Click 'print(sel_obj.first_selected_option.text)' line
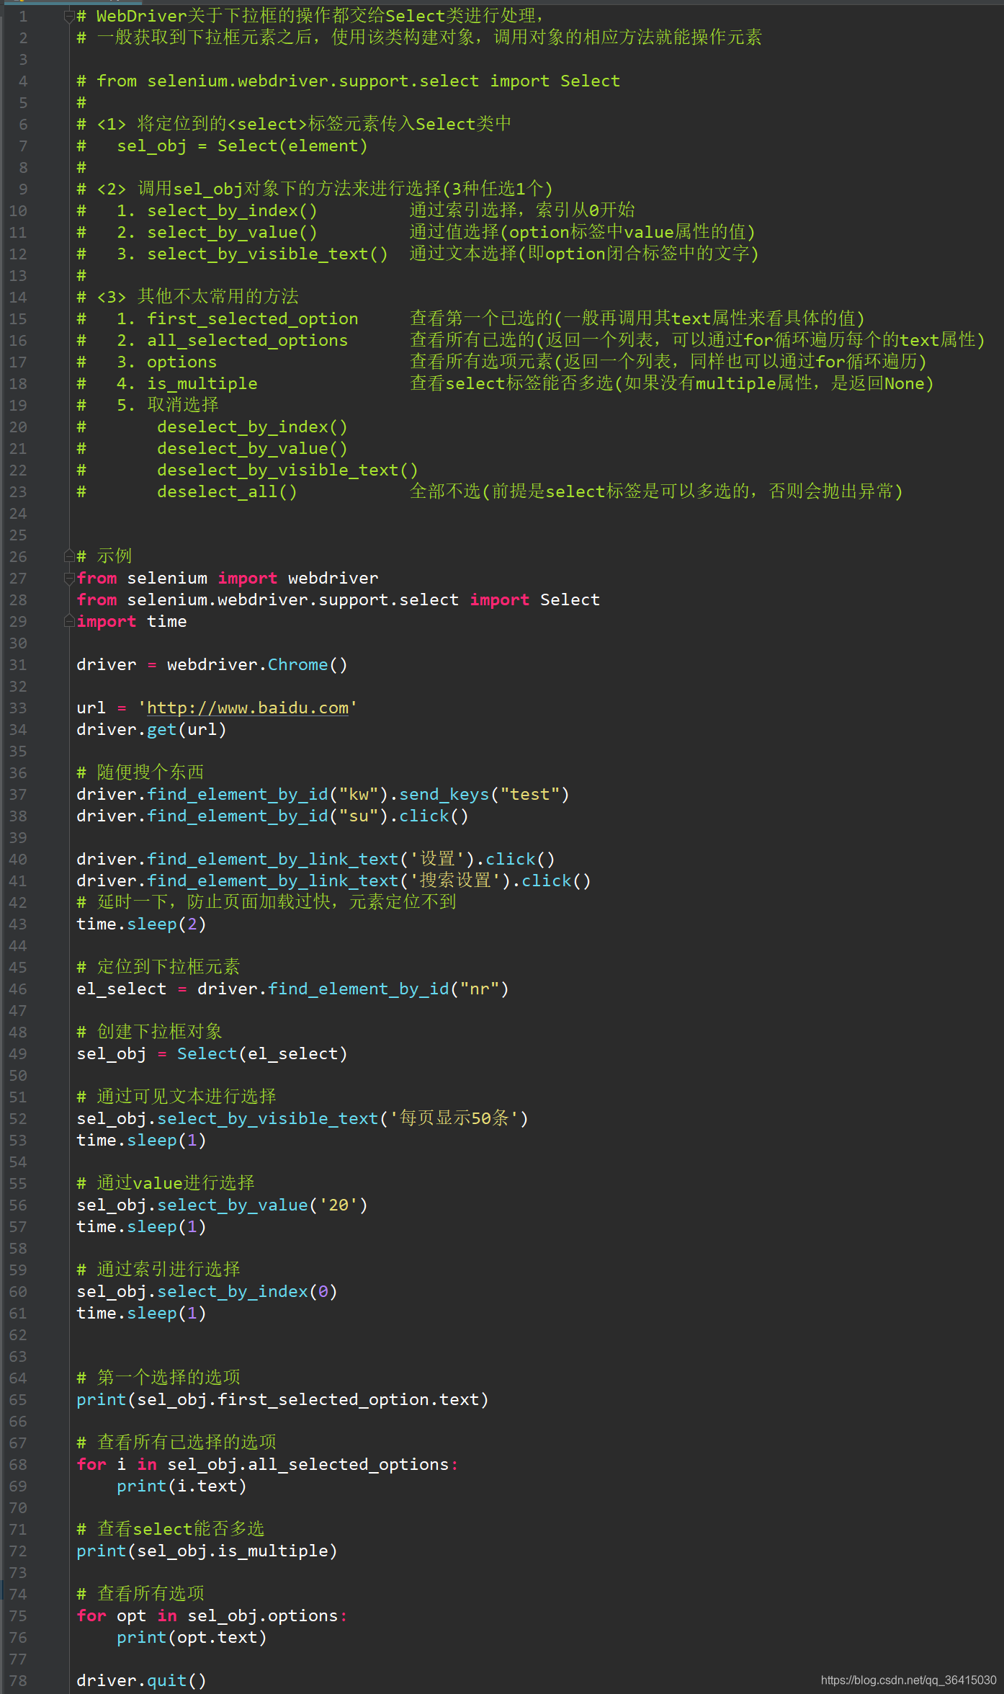Screen dimensions: 1004x1694 point(283,1399)
